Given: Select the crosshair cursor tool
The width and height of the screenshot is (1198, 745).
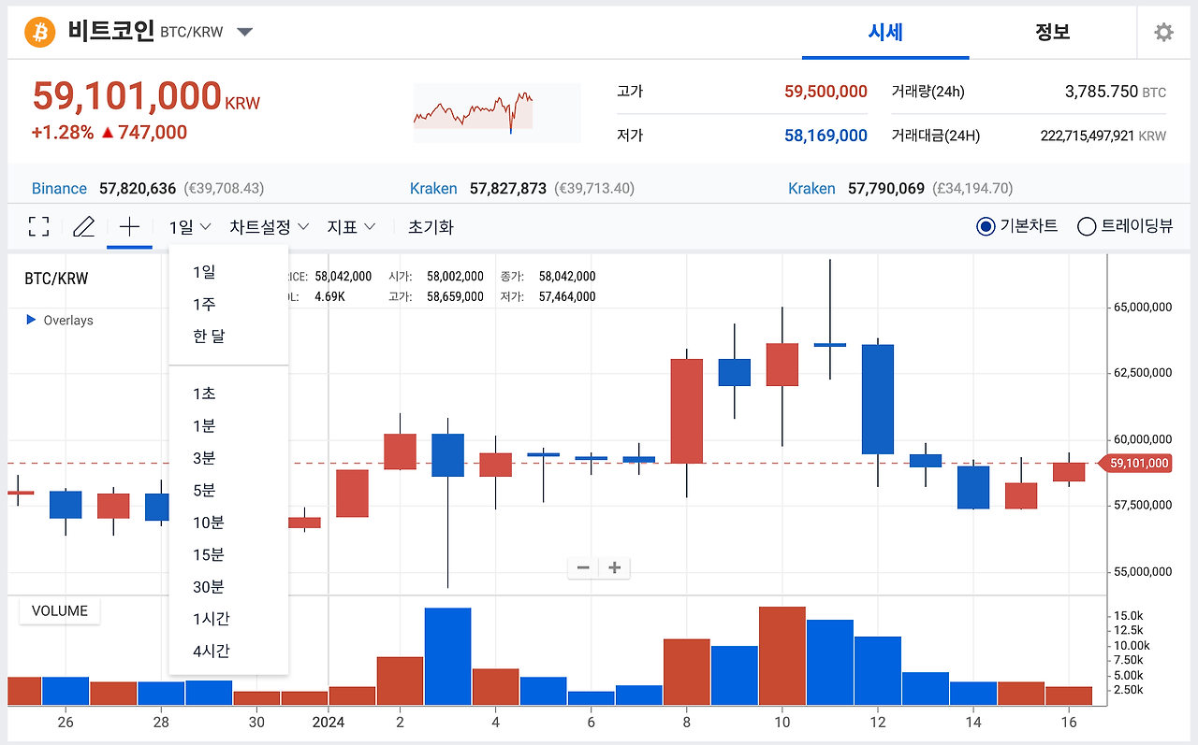Looking at the screenshot, I should pos(129,226).
